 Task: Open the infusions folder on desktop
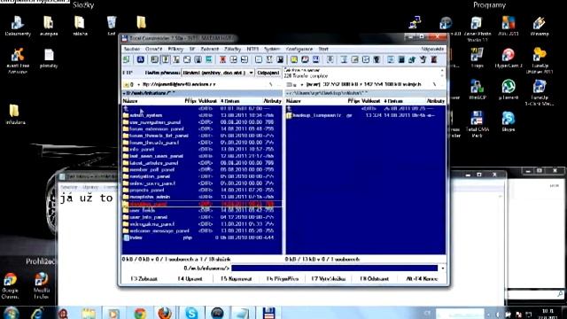click(15, 114)
